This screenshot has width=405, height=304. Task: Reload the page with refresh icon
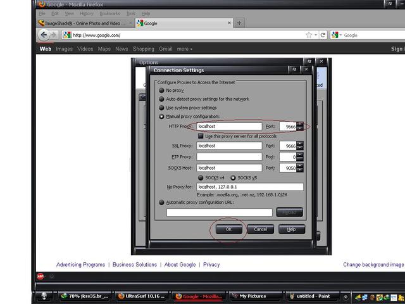323,35
